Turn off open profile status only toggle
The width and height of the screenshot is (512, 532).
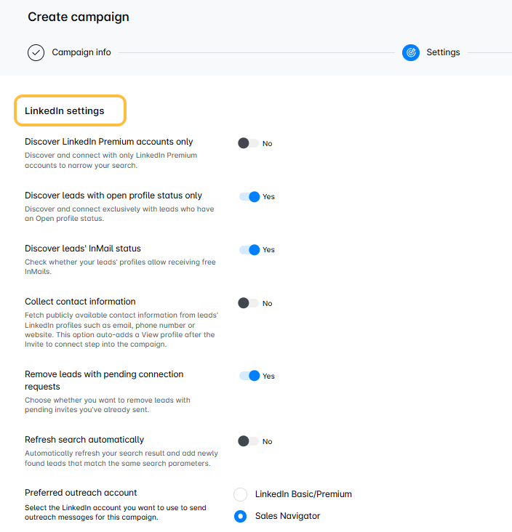(249, 196)
